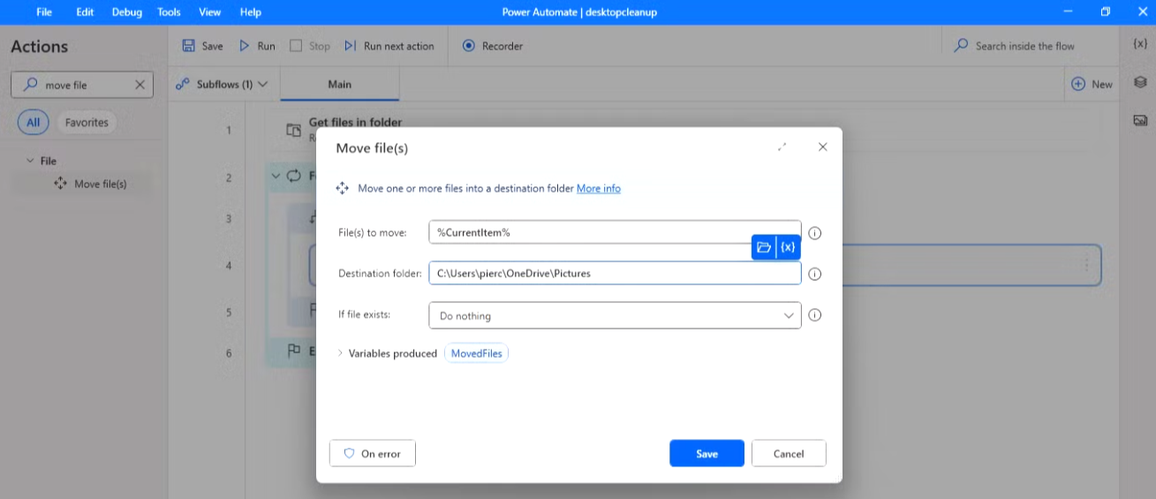Select the Main subflow tab
Viewport: 1156px width, 499px height.
point(340,85)
